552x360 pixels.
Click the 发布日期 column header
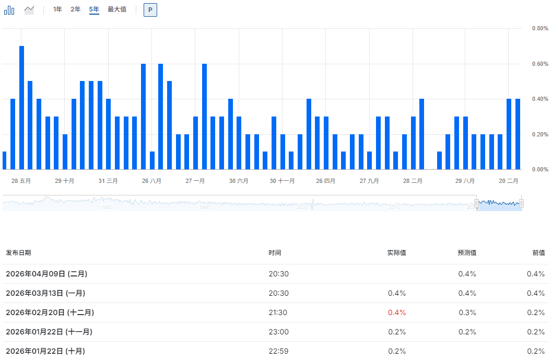pyautogui.click(x=18, y=253)
